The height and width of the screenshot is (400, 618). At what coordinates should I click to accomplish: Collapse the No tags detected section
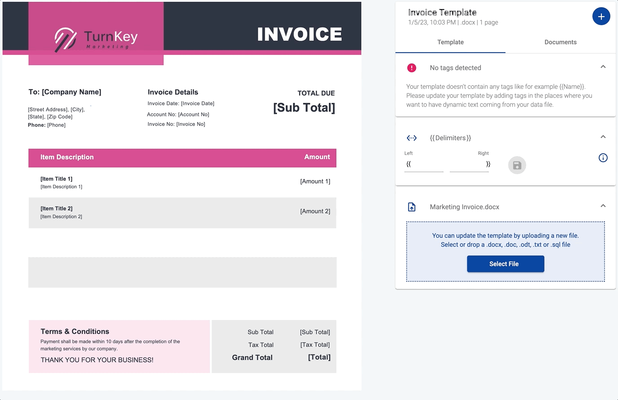(603, 67)
